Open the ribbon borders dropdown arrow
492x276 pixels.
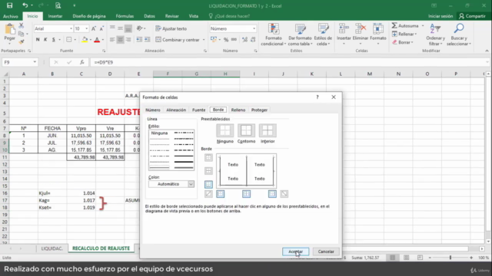[x=75, y=40]
